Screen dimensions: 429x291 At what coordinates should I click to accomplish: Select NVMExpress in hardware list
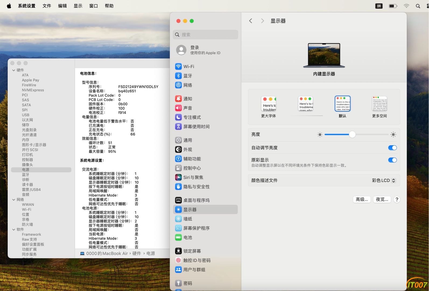[x=33, y=90]
